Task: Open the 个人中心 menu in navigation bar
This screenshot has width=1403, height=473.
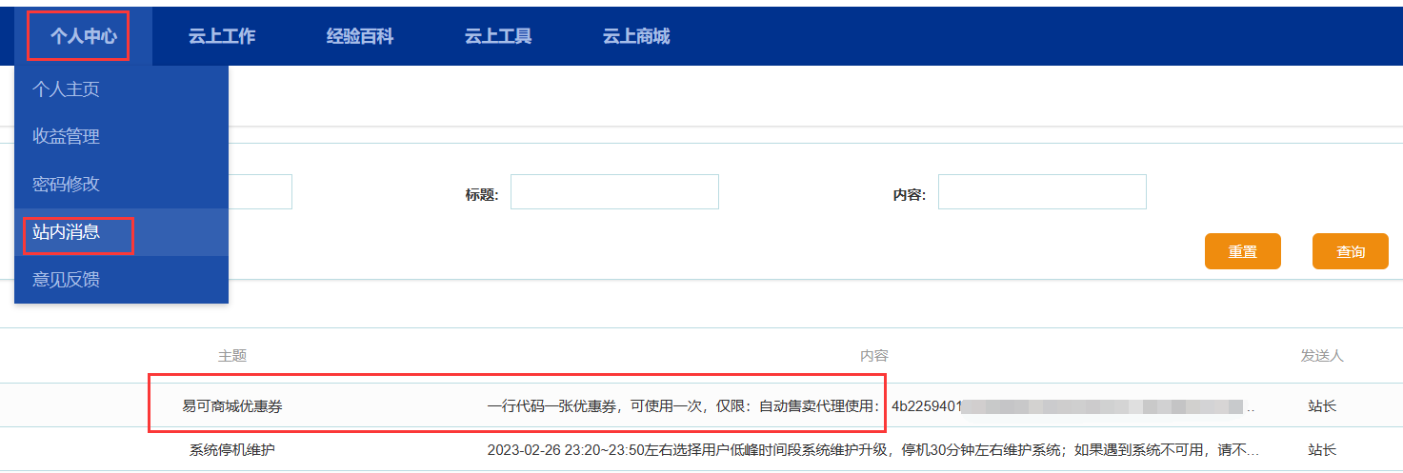Action: (84, 36)
